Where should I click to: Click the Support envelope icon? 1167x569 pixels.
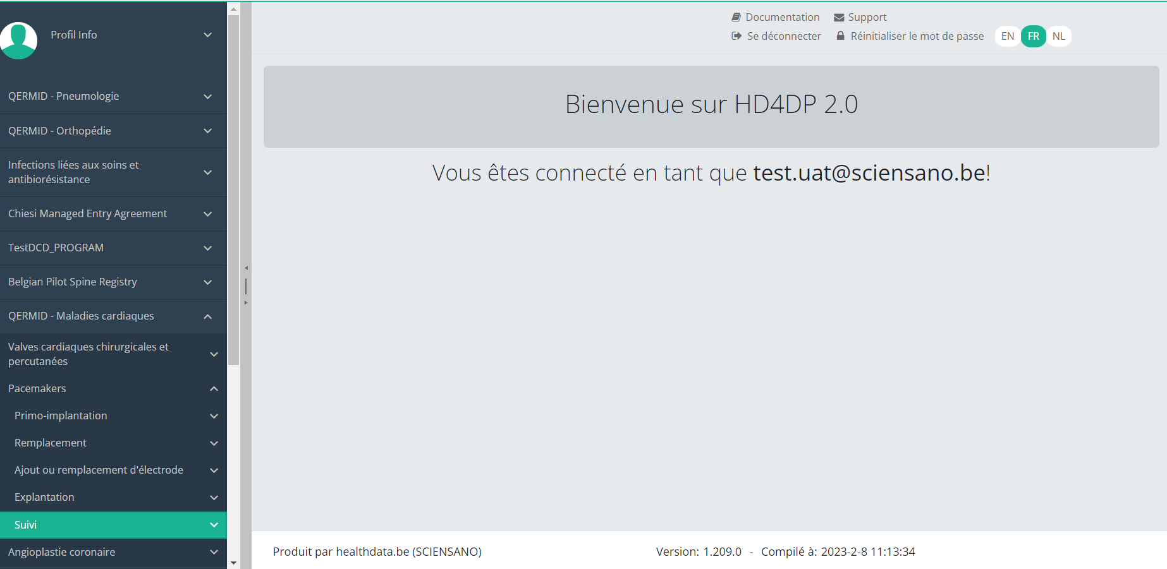[839, 18]
